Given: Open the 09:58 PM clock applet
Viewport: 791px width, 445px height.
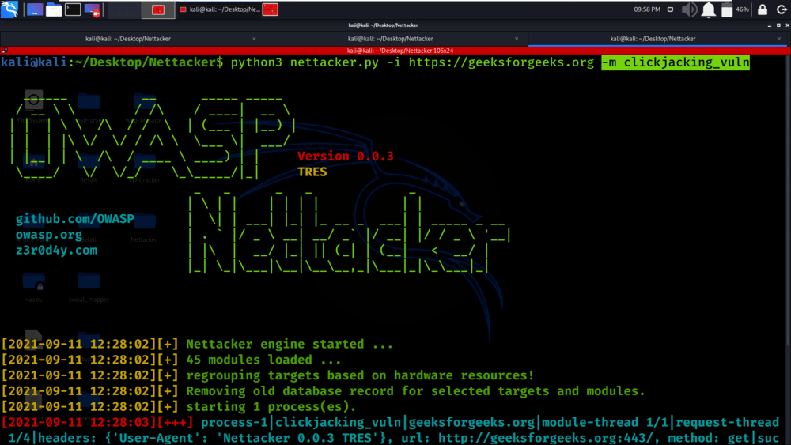Looking at the screenshot, I should (647, 9).
